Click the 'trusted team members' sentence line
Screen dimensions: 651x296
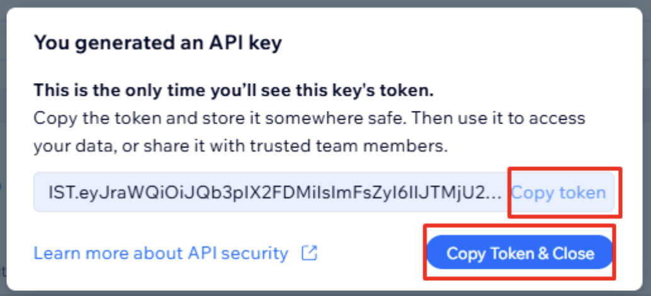241,146
